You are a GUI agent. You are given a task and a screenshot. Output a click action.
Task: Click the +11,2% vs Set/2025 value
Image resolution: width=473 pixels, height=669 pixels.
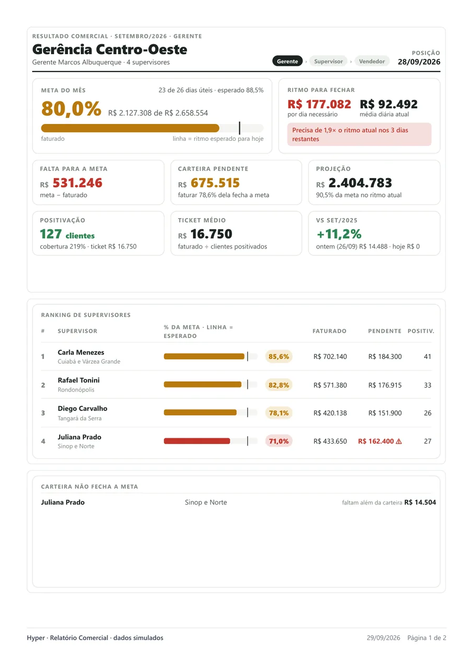(338, 234)
